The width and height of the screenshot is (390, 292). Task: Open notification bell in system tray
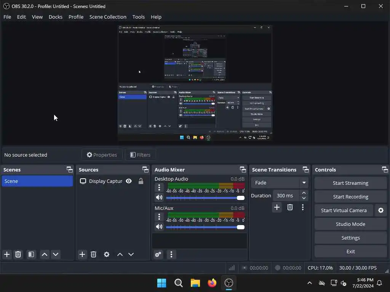380,283
